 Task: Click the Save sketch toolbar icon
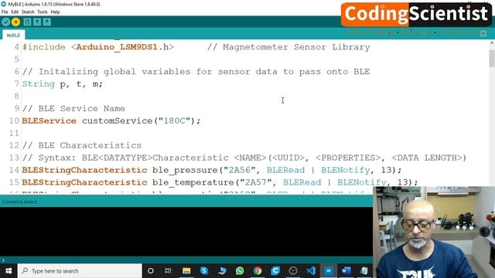point(46,22)
